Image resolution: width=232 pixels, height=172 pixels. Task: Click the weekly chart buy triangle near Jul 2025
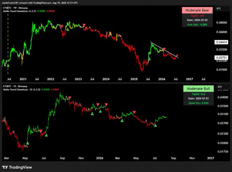149,59
